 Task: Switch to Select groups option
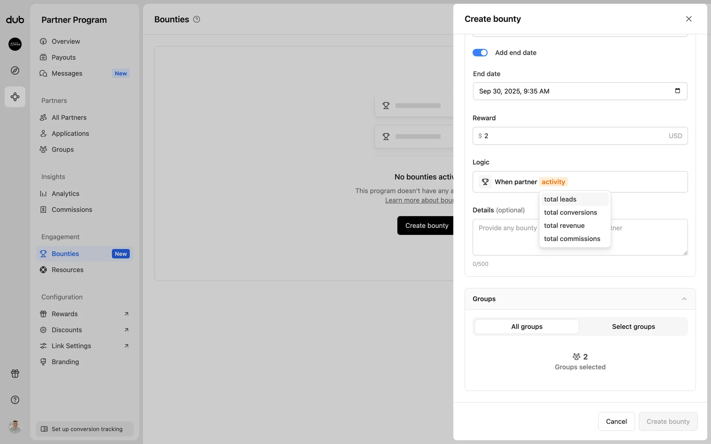tap(633, 326)
